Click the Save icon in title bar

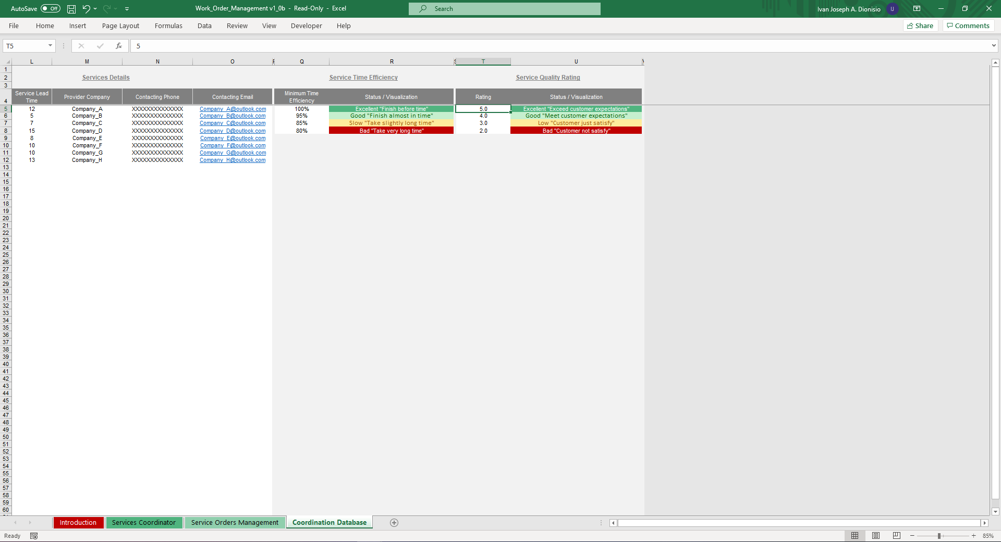point(71,9)
